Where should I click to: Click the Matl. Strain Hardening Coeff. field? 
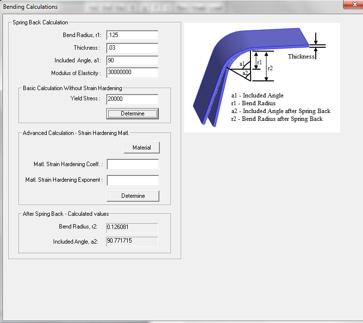click(133, 164)
